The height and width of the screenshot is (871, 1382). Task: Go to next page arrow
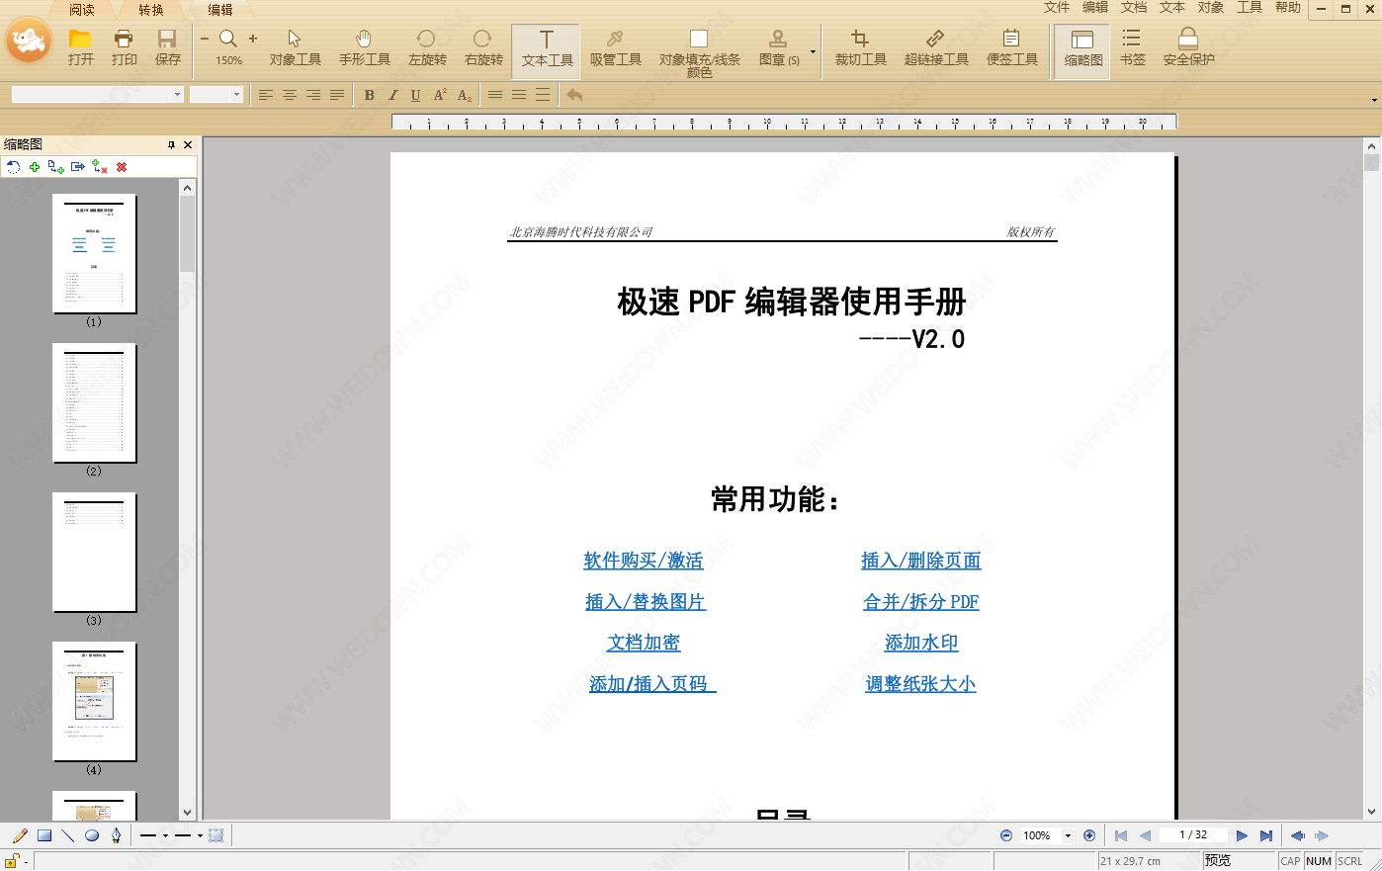click(x=1242, y=835)
